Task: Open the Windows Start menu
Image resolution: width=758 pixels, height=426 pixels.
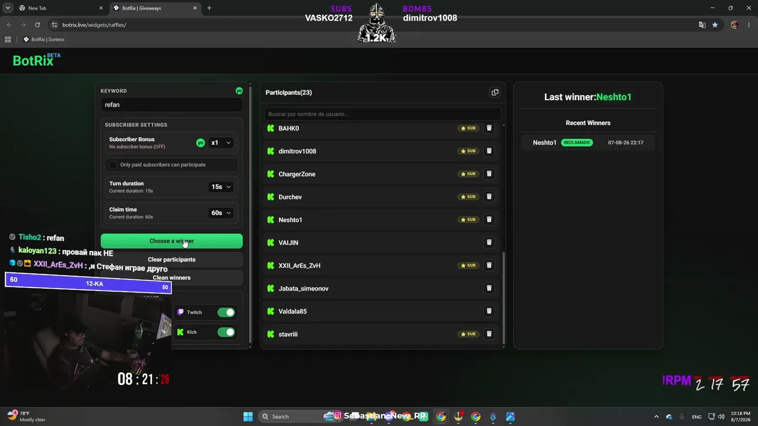Action: pyautogui.click(x=248, y=417)
